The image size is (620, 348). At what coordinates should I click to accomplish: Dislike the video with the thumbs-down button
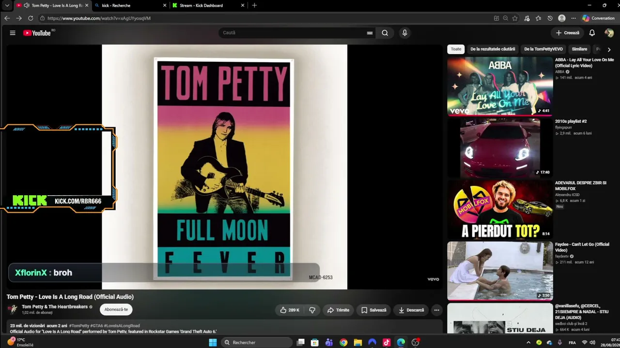click(x=312, y=310)
